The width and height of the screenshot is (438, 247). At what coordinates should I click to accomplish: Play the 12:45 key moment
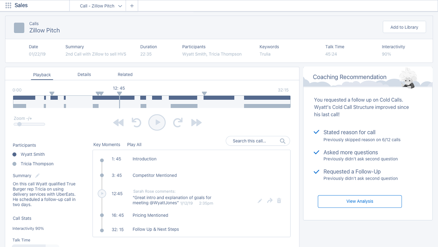coord(102,194)
